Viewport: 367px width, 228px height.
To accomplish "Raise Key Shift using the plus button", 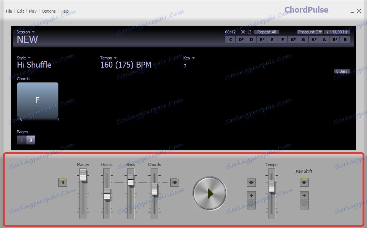I will [304, 196].
